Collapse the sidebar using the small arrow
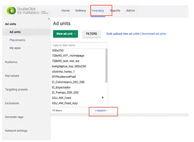Viewport: 194px width, 142px height. pyautogui.click(x=49, y=19)
